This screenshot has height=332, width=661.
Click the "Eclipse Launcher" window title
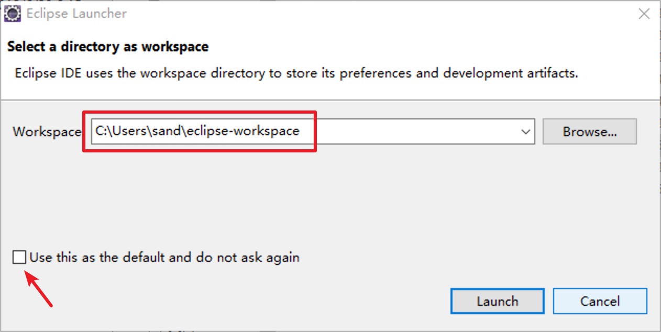77,14
